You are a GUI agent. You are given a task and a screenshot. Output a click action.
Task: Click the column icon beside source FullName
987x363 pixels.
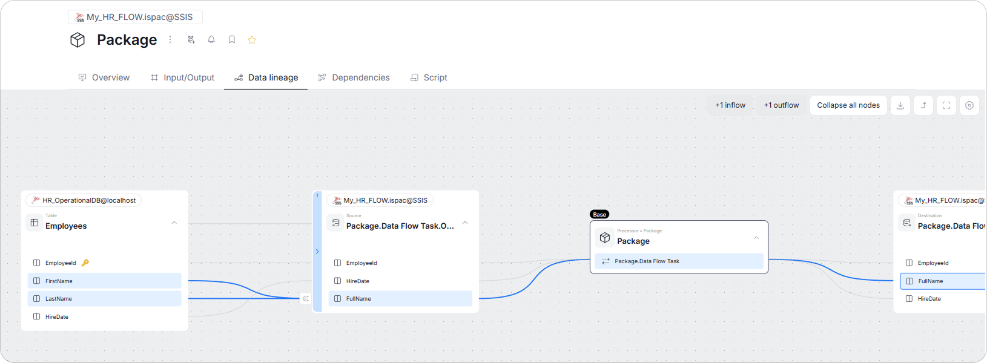tap(338, 299)
